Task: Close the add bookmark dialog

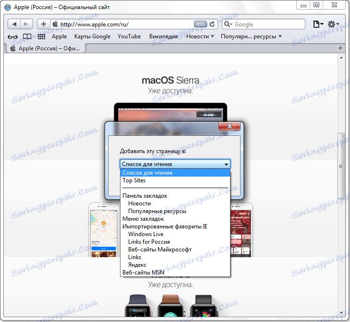Action: 229,126
